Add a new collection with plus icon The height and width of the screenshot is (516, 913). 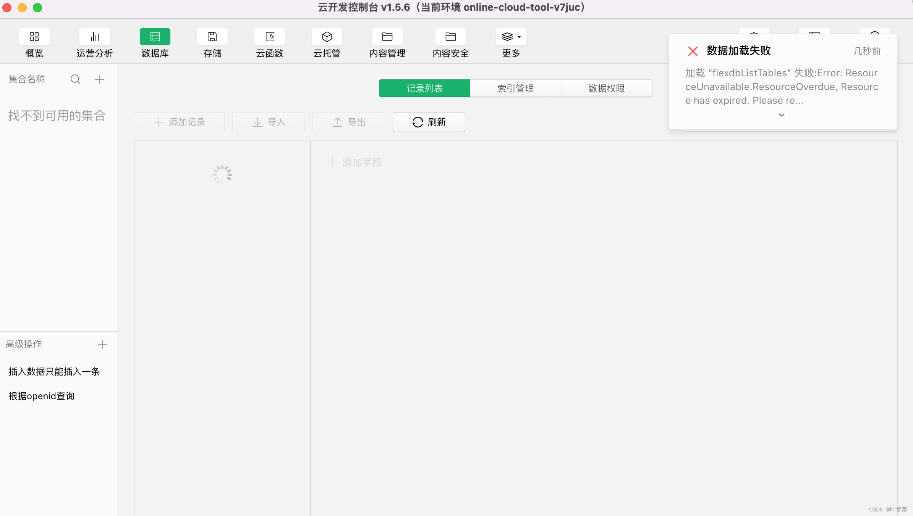[x=99, y=79]
